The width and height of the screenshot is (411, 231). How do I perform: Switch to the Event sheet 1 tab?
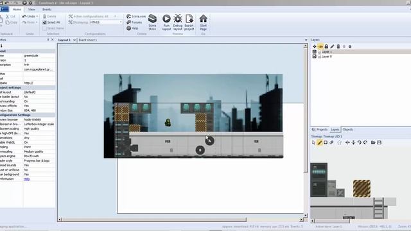pos(88,40)
